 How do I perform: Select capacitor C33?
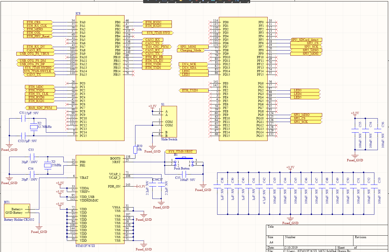point(32,157)
